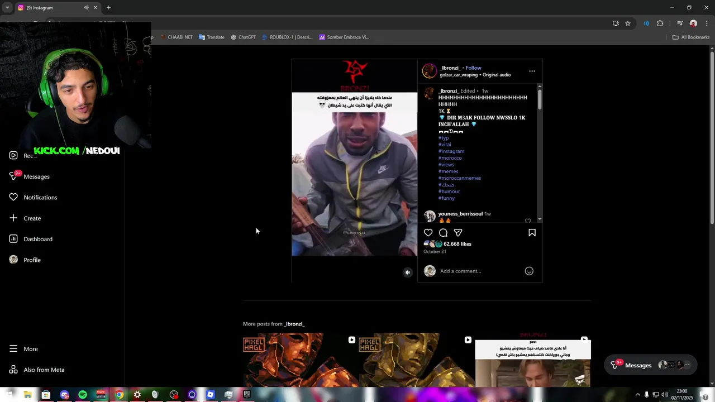Open Chrome media controls icon
This screenshot has height=402, width=715.
(680, 23)
